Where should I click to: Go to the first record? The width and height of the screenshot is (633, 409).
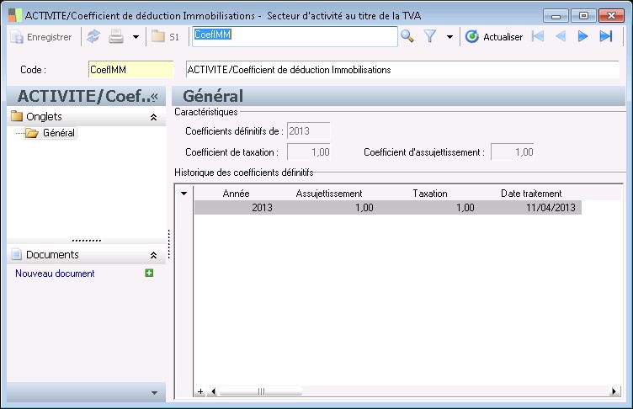pos(538,36)
